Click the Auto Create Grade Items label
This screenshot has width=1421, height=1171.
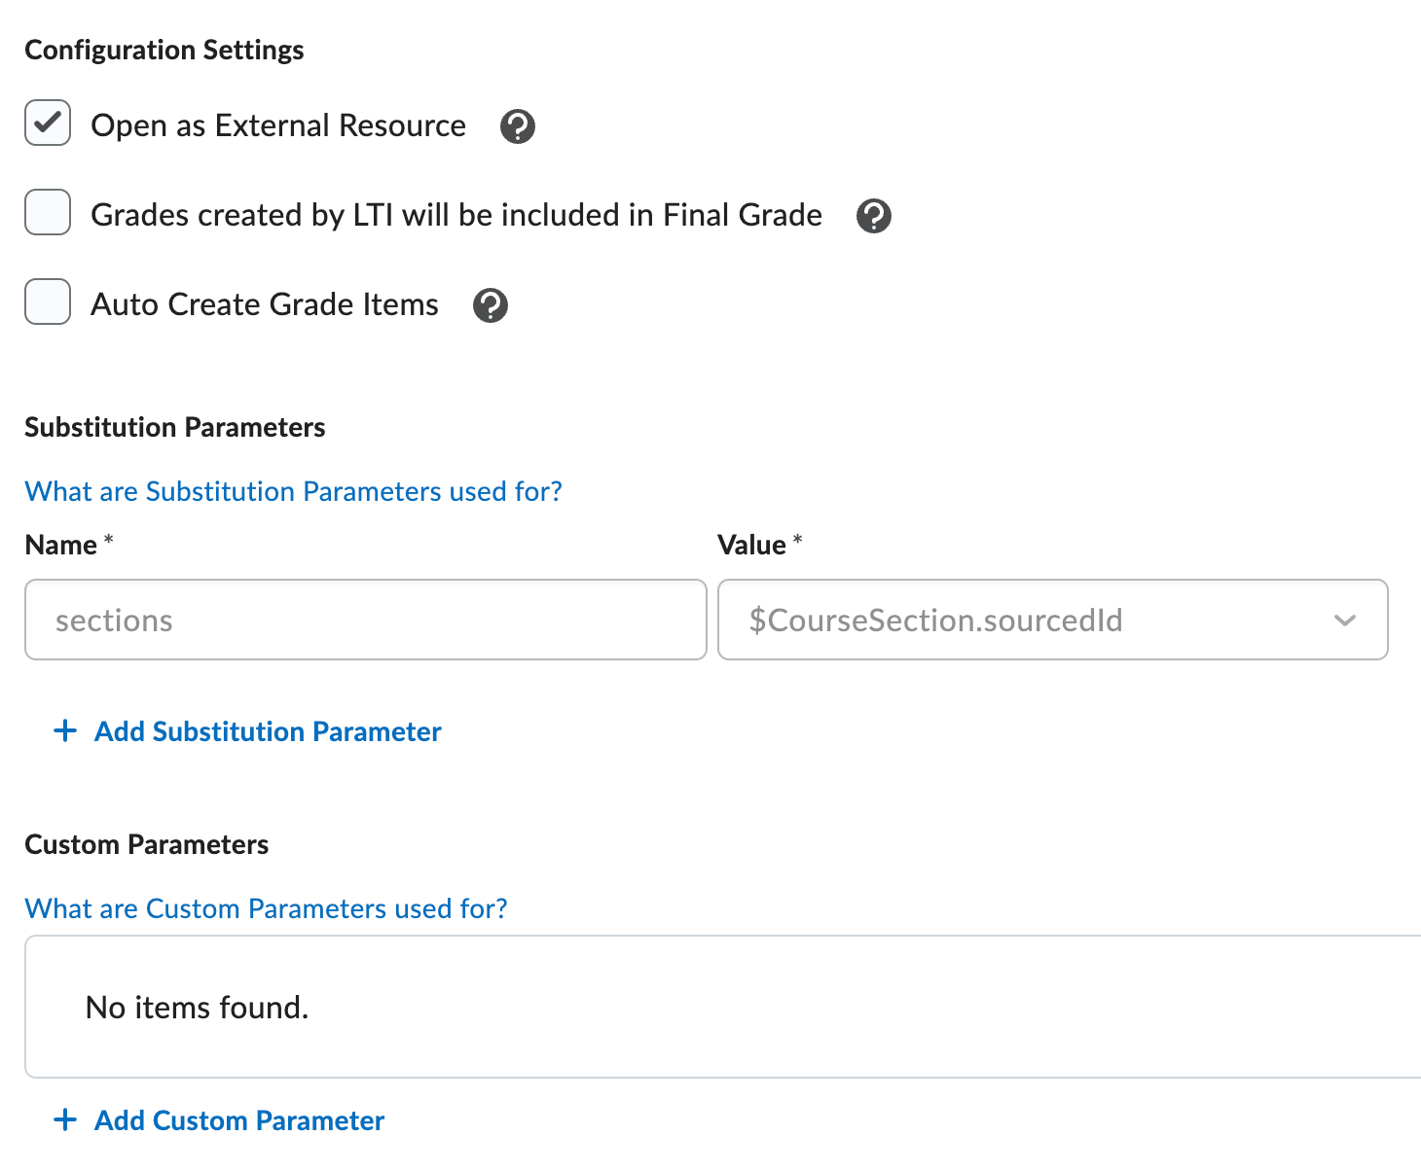tap(265, 304)
